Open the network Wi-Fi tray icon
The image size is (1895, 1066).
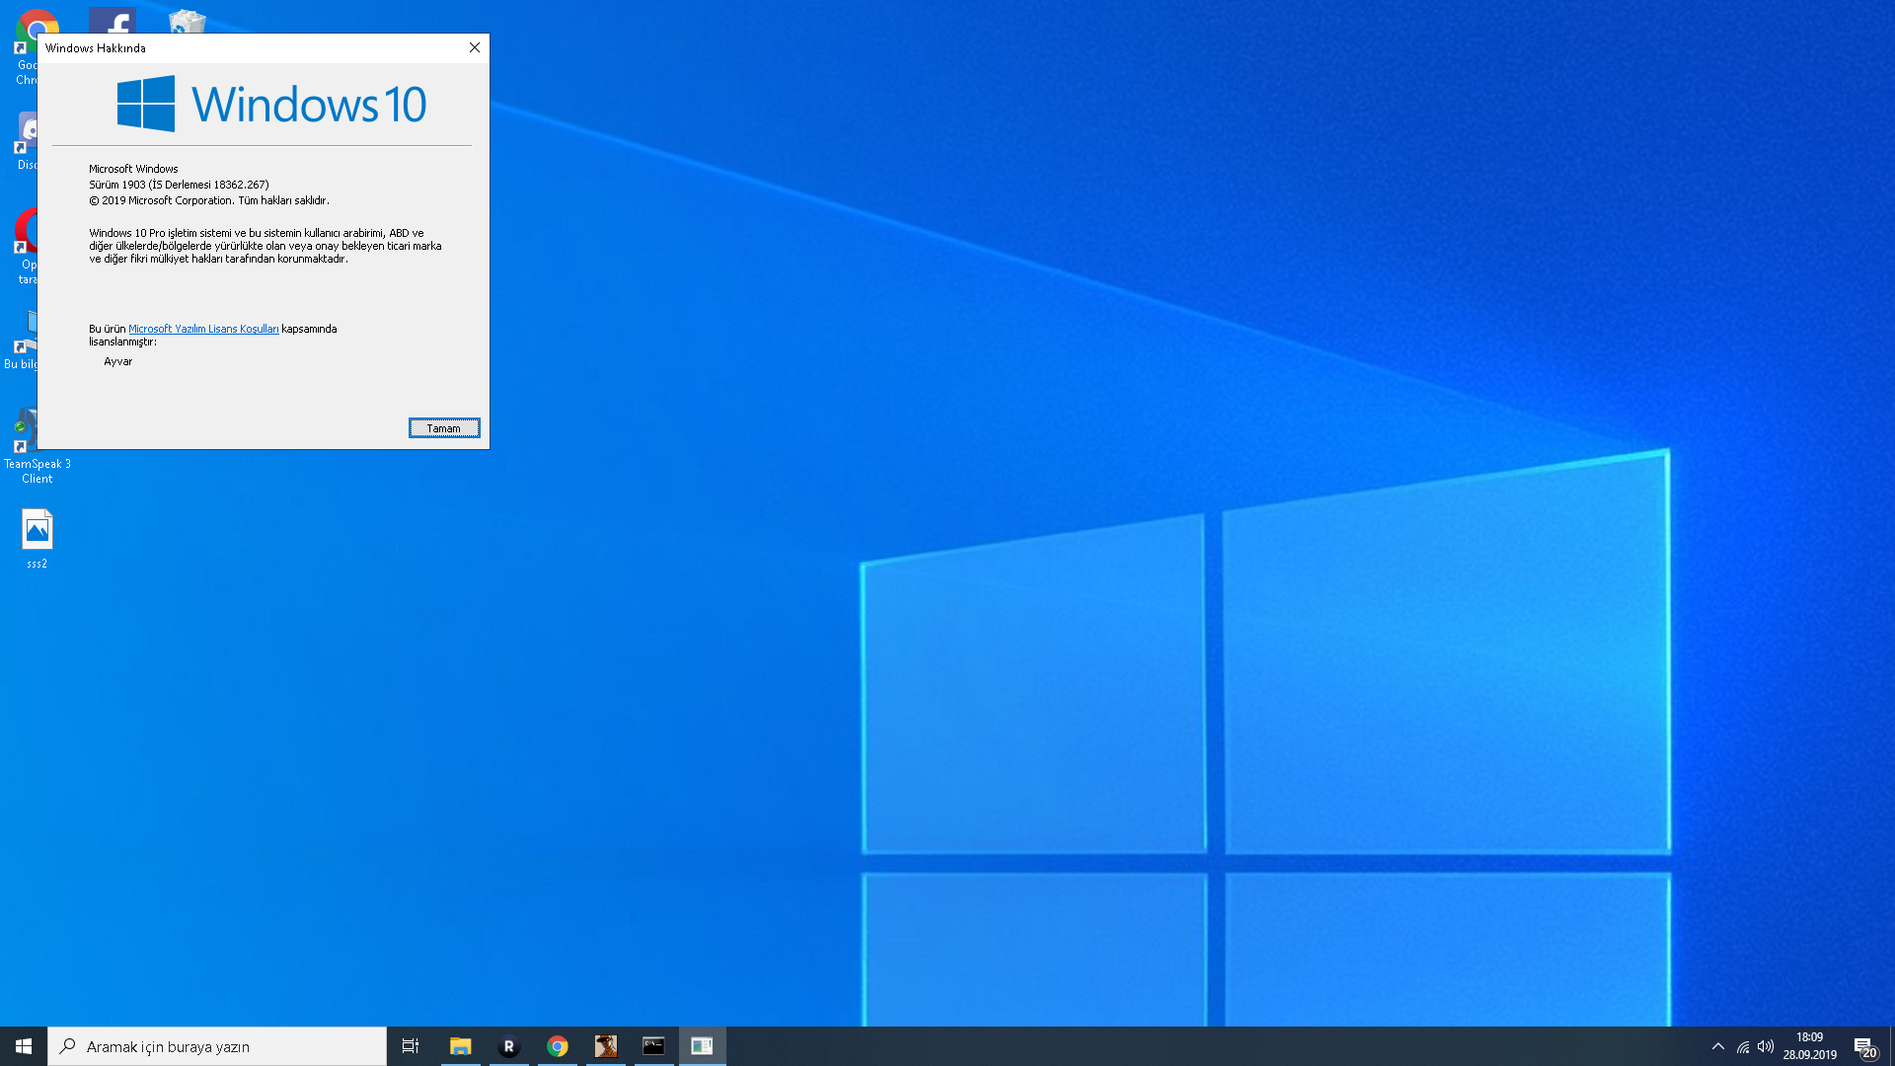tap(1743, 1046)
